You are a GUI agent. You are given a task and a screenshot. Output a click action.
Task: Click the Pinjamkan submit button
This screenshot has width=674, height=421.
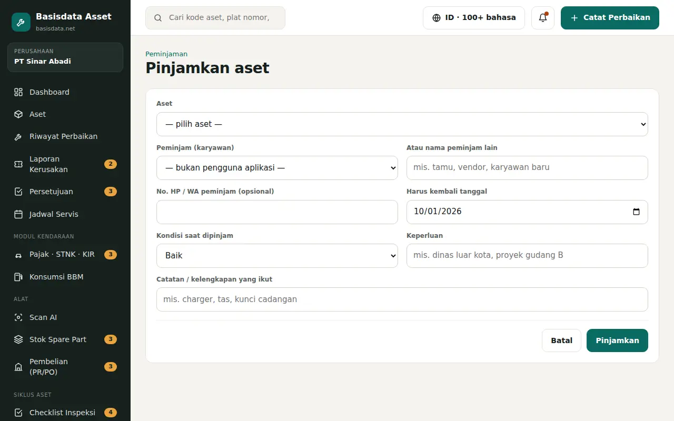(617, 340)
